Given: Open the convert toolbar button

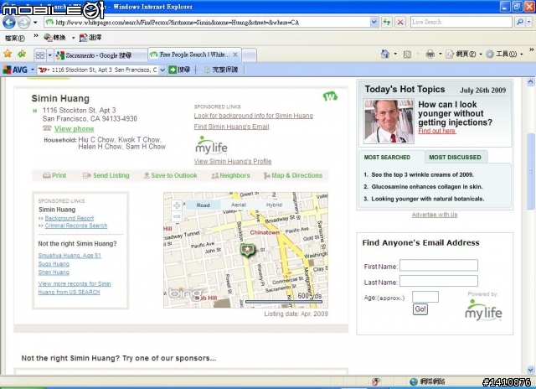Looking at the screenshot, I should [x=55, y=38].
